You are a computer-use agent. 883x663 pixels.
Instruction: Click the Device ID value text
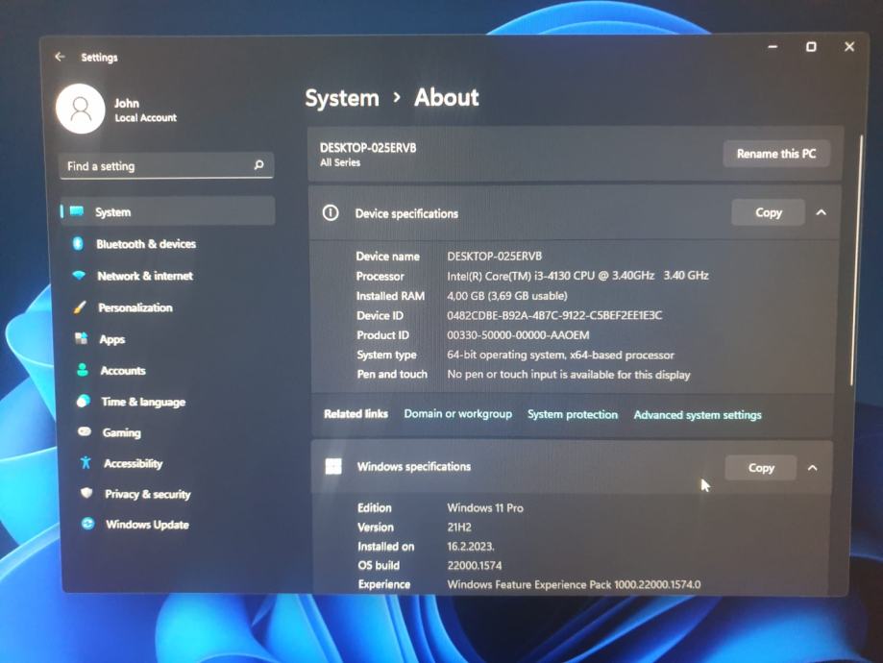click(x=554, y=315)
